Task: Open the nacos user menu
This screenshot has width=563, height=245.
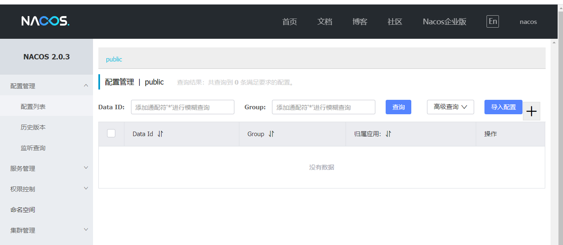Action: [x=528, y=22]
